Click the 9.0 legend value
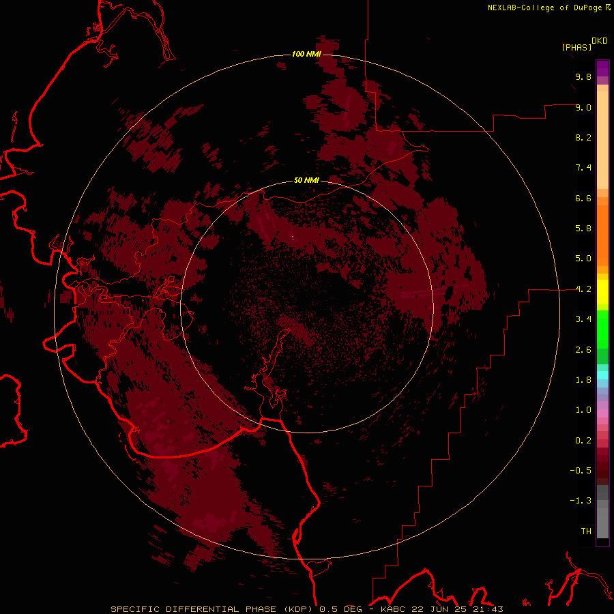614x614 pixels. (x=583, y=107)
